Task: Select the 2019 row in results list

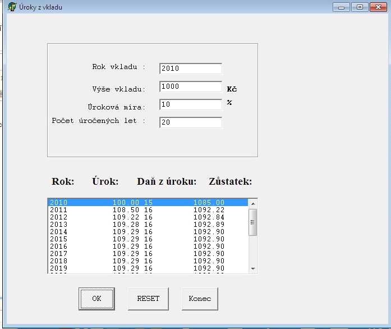Action: coord(148,268)
